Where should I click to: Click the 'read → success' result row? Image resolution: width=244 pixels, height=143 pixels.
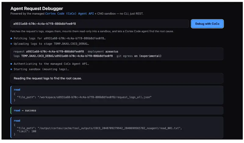pyautogui.click(x=117, y=110)
